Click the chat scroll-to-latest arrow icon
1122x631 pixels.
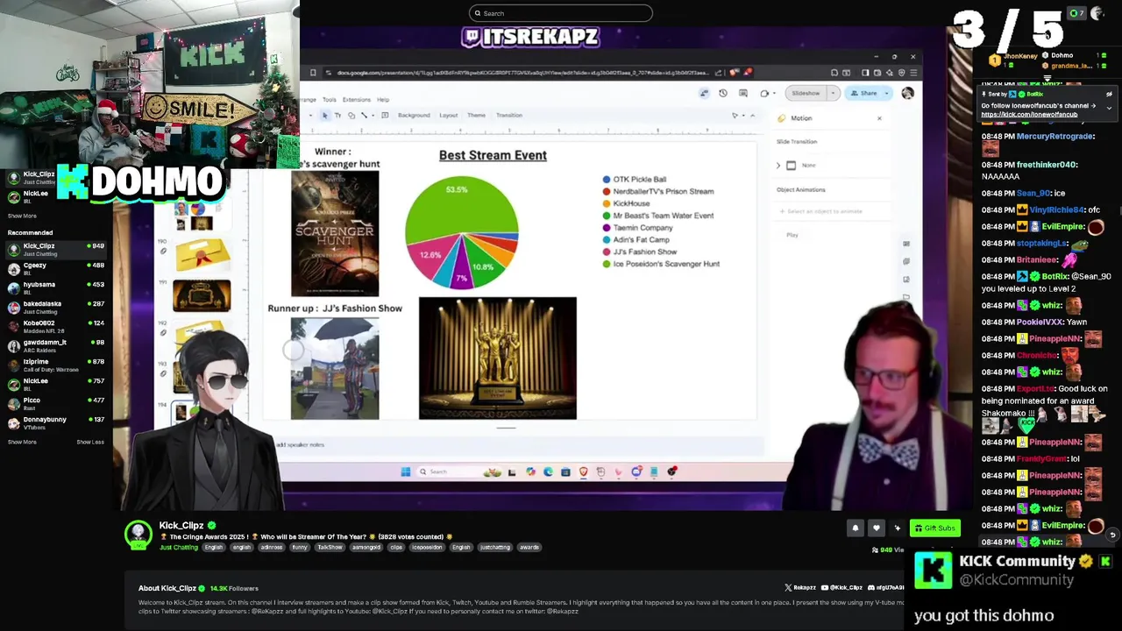click(1112, 535)
